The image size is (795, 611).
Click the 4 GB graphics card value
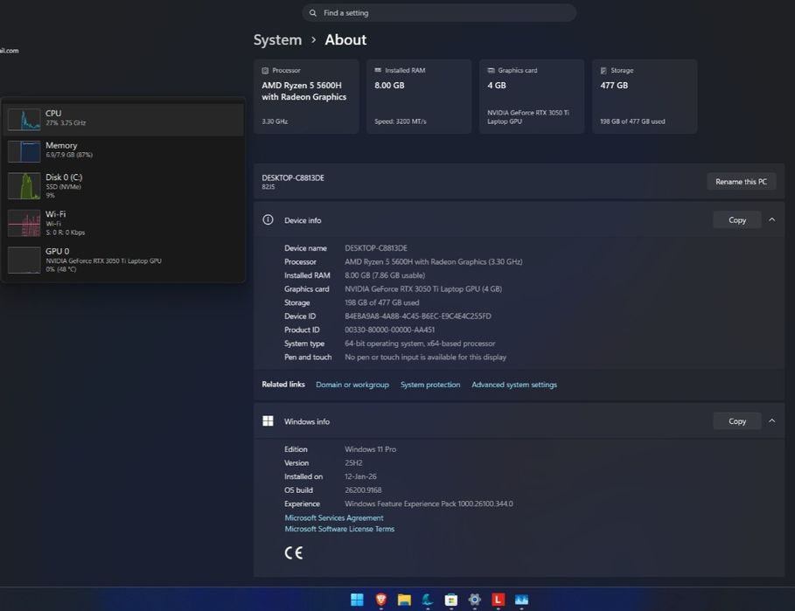(x=497, y=85)
